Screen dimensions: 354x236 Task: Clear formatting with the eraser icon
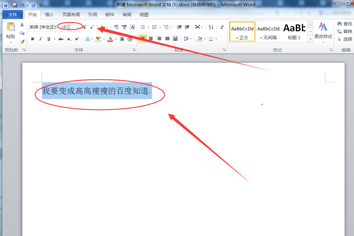[x=116, y=27]
